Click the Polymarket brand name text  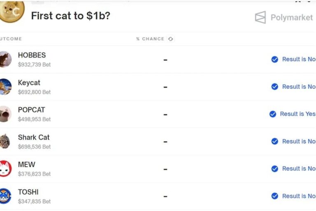click(292, 18)
